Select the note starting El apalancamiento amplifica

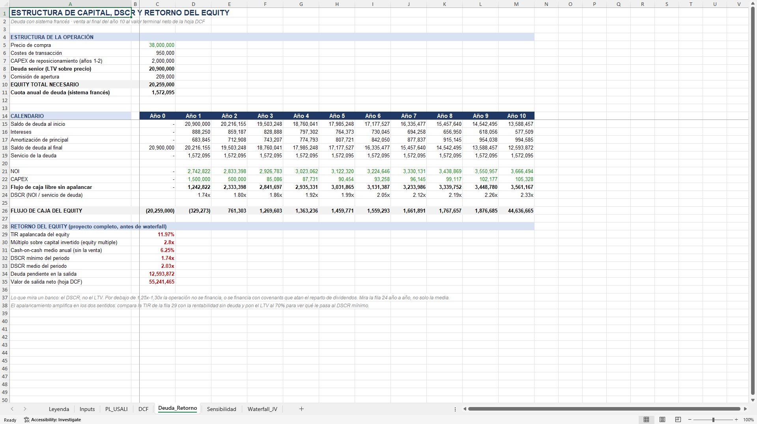coord(190,305)
